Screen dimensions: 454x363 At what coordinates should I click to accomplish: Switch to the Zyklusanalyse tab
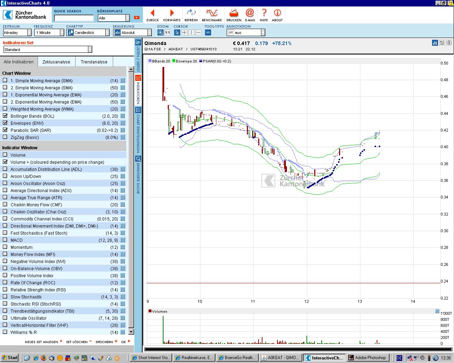(56, 62)
